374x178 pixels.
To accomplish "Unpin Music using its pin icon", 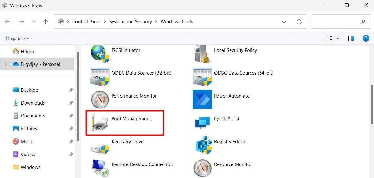I will click(x=71, y=141).
